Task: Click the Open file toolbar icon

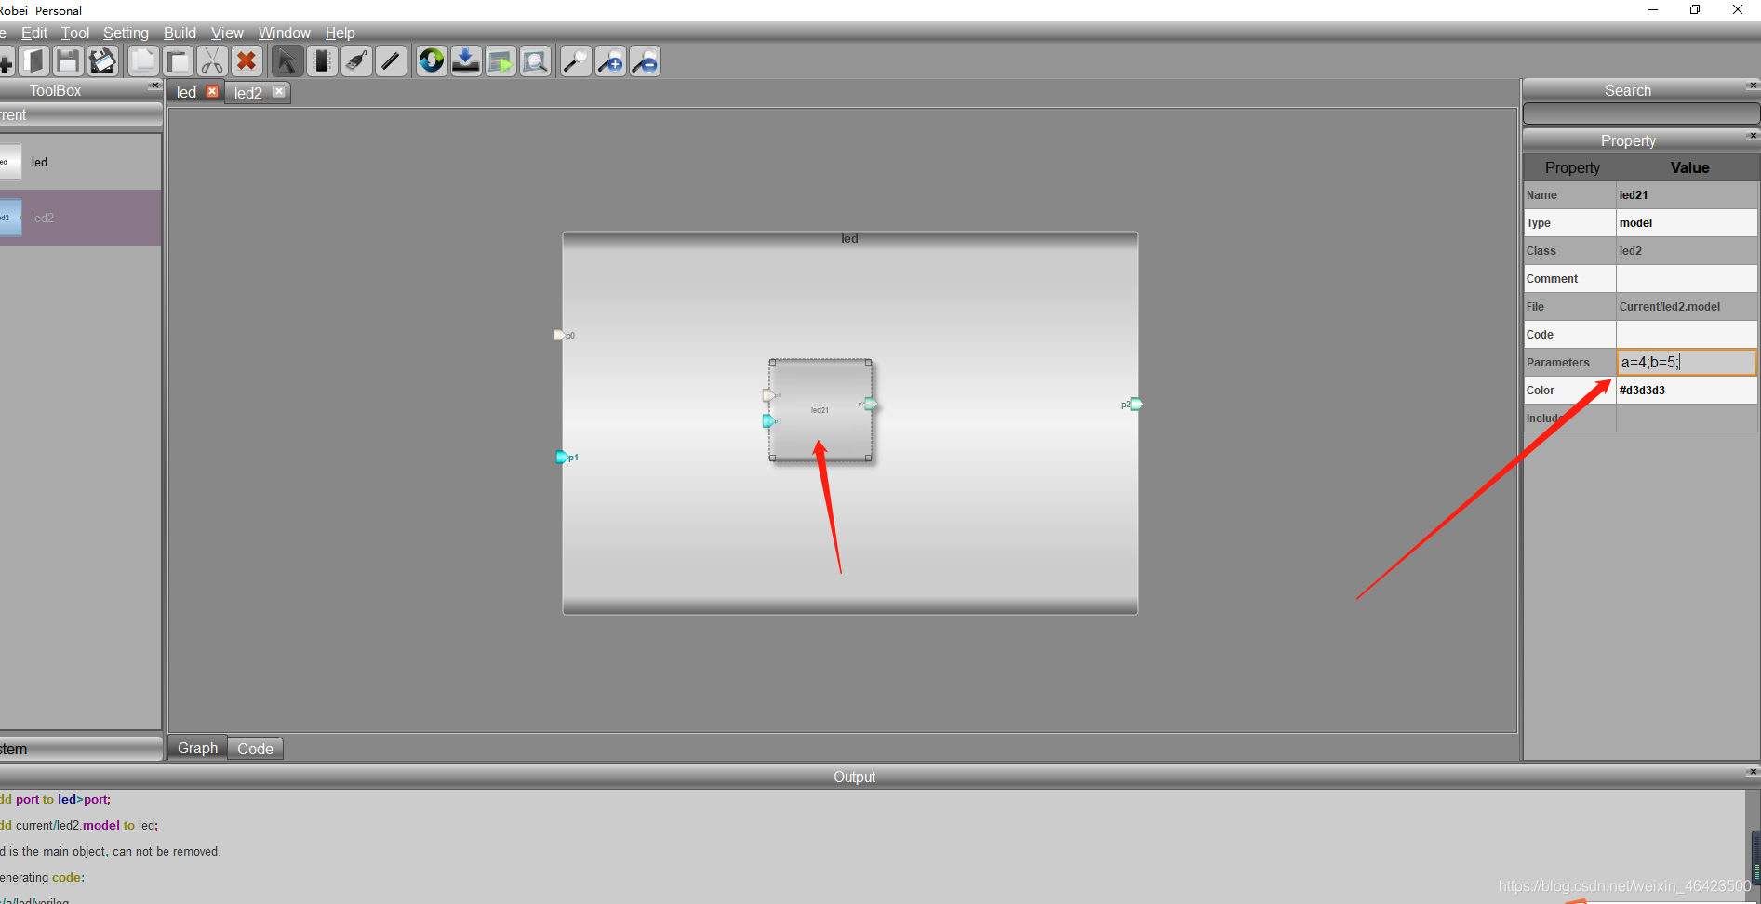Action: click(x=33, y=61)
